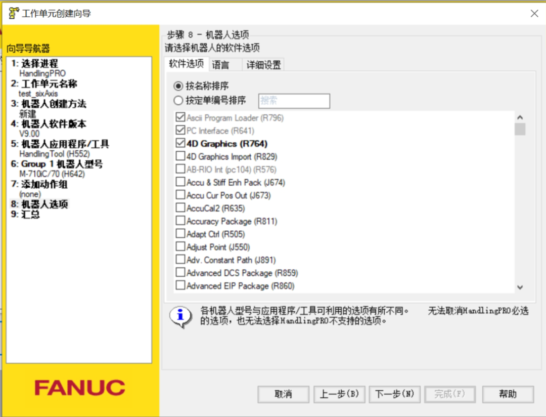
Task: Enable the 4D Graphics Import (R829) option
Action: tap(180, 156)
